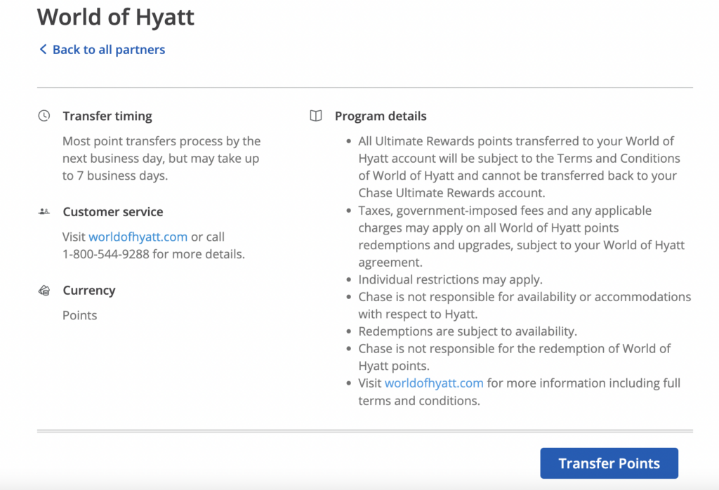Open worldofhyatt.com link under Customer service
The image size is (719, 490).
[138, 237]
